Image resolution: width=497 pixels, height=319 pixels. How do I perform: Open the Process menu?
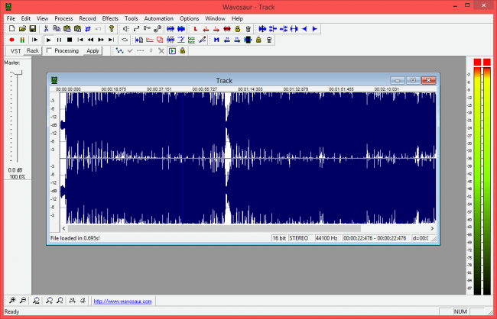coord(63,18)
